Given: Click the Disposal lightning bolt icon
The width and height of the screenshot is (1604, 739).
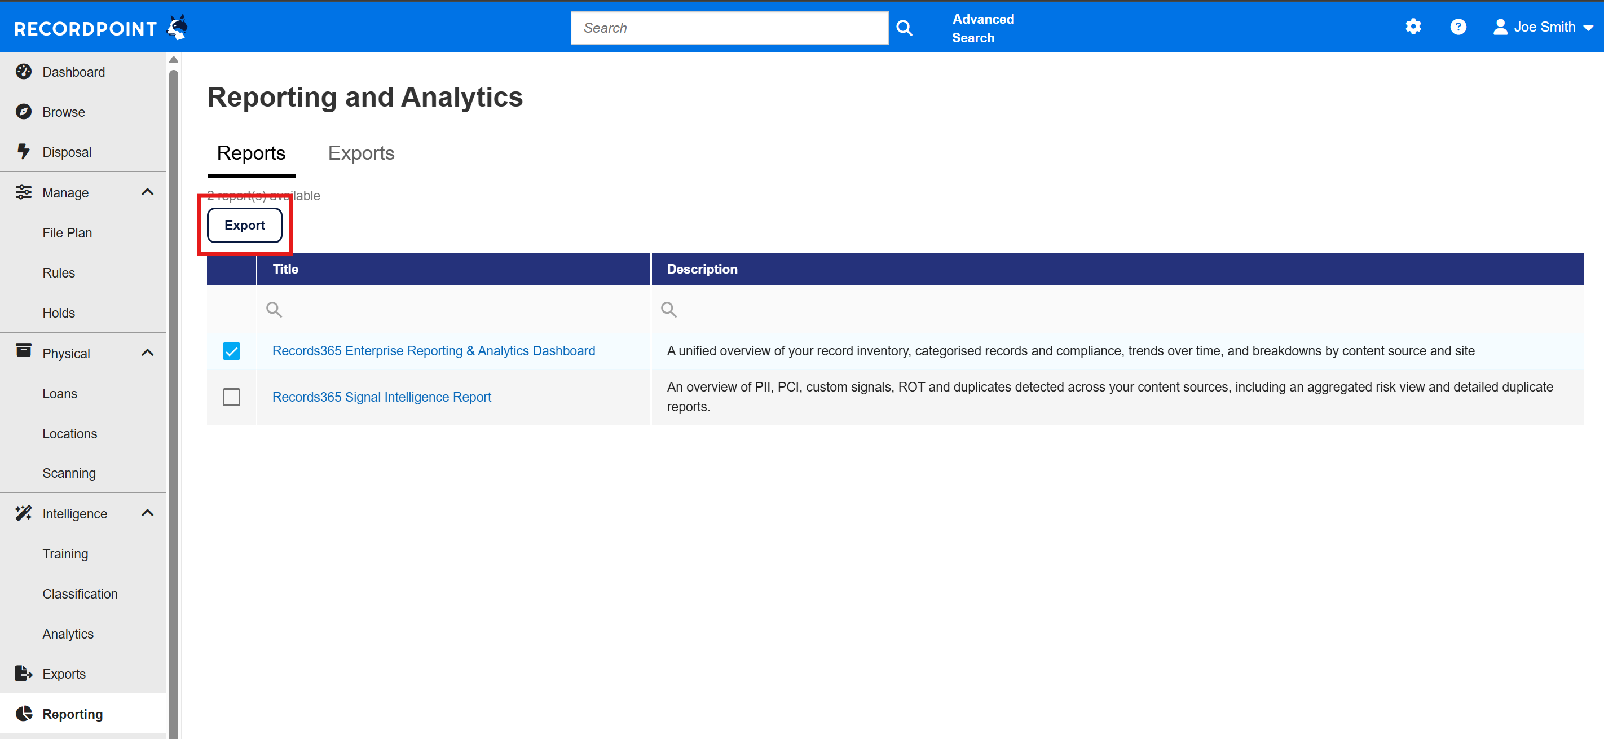Looking at the screenshot, I should (24, 151).
